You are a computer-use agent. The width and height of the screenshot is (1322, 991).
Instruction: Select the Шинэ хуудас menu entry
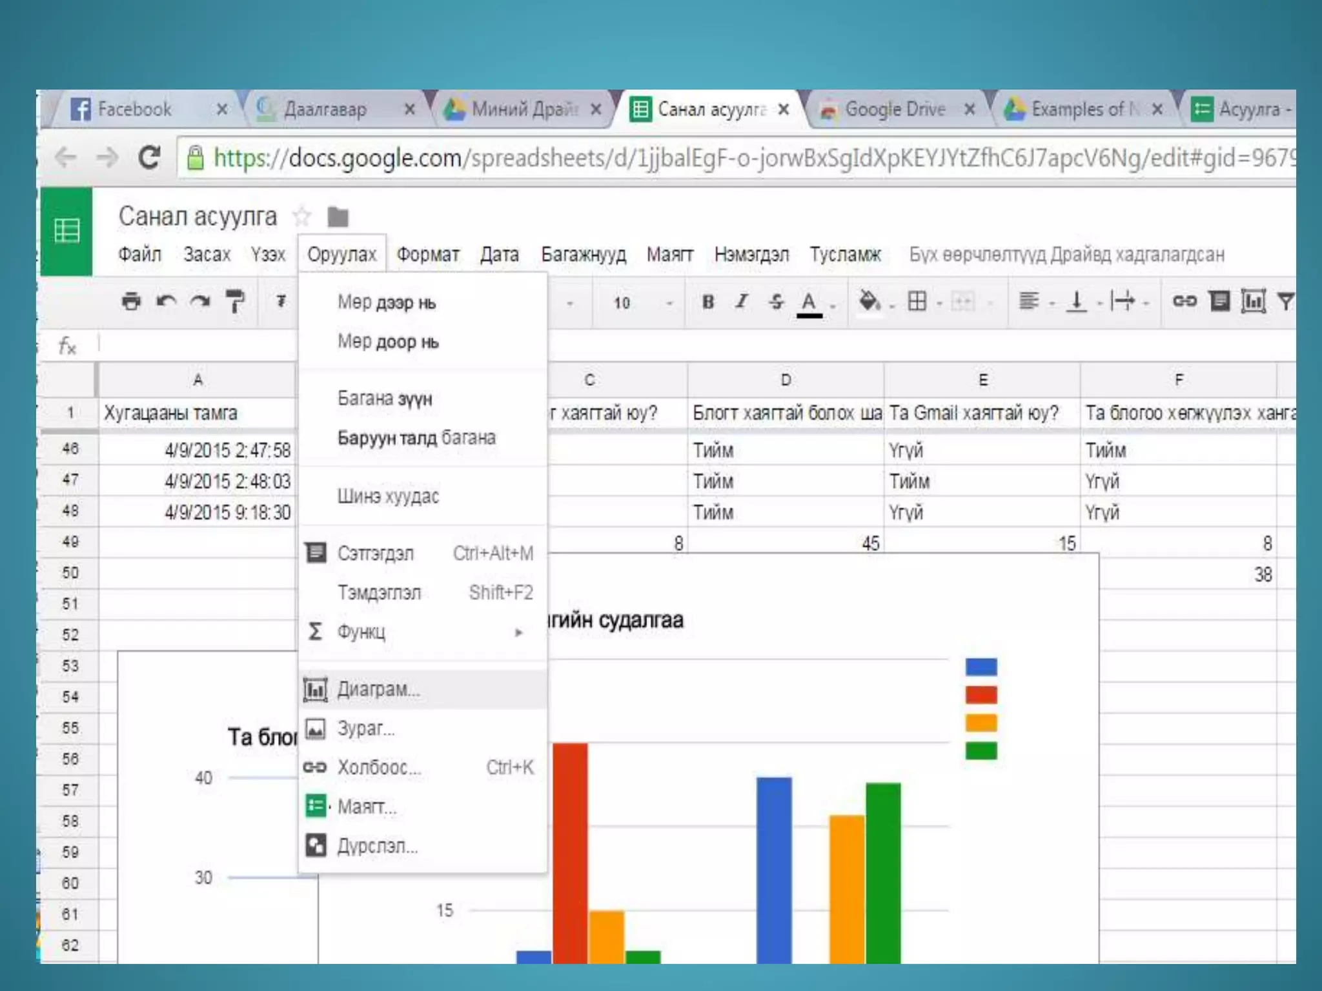[x=388, y=496]
